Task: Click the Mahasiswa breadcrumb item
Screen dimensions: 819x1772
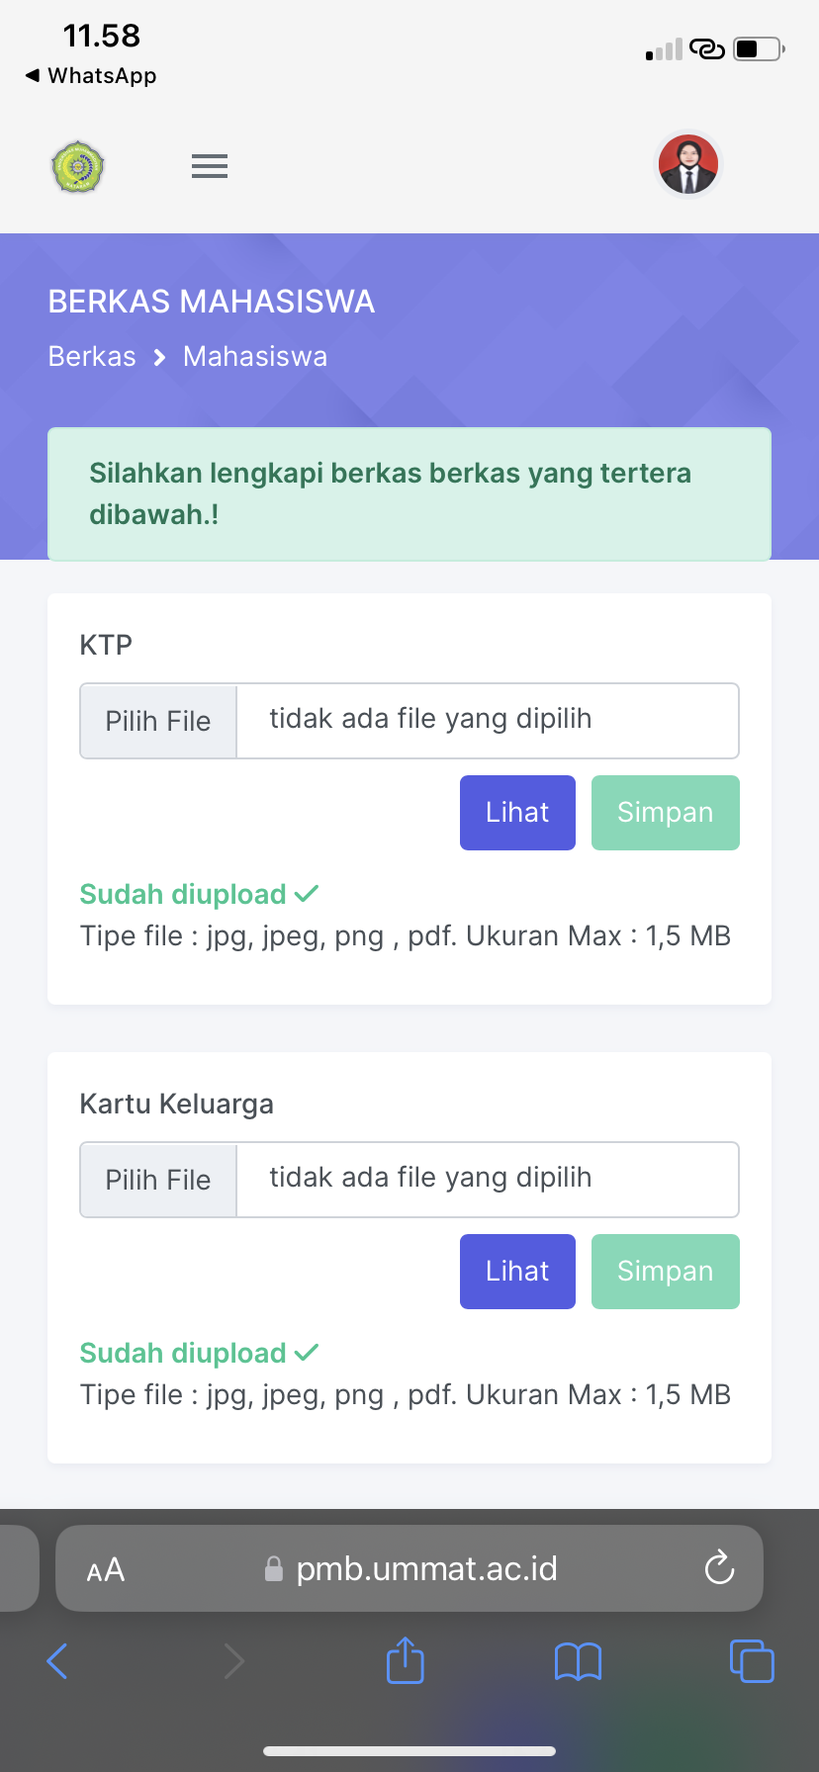Action: point(255,356)
